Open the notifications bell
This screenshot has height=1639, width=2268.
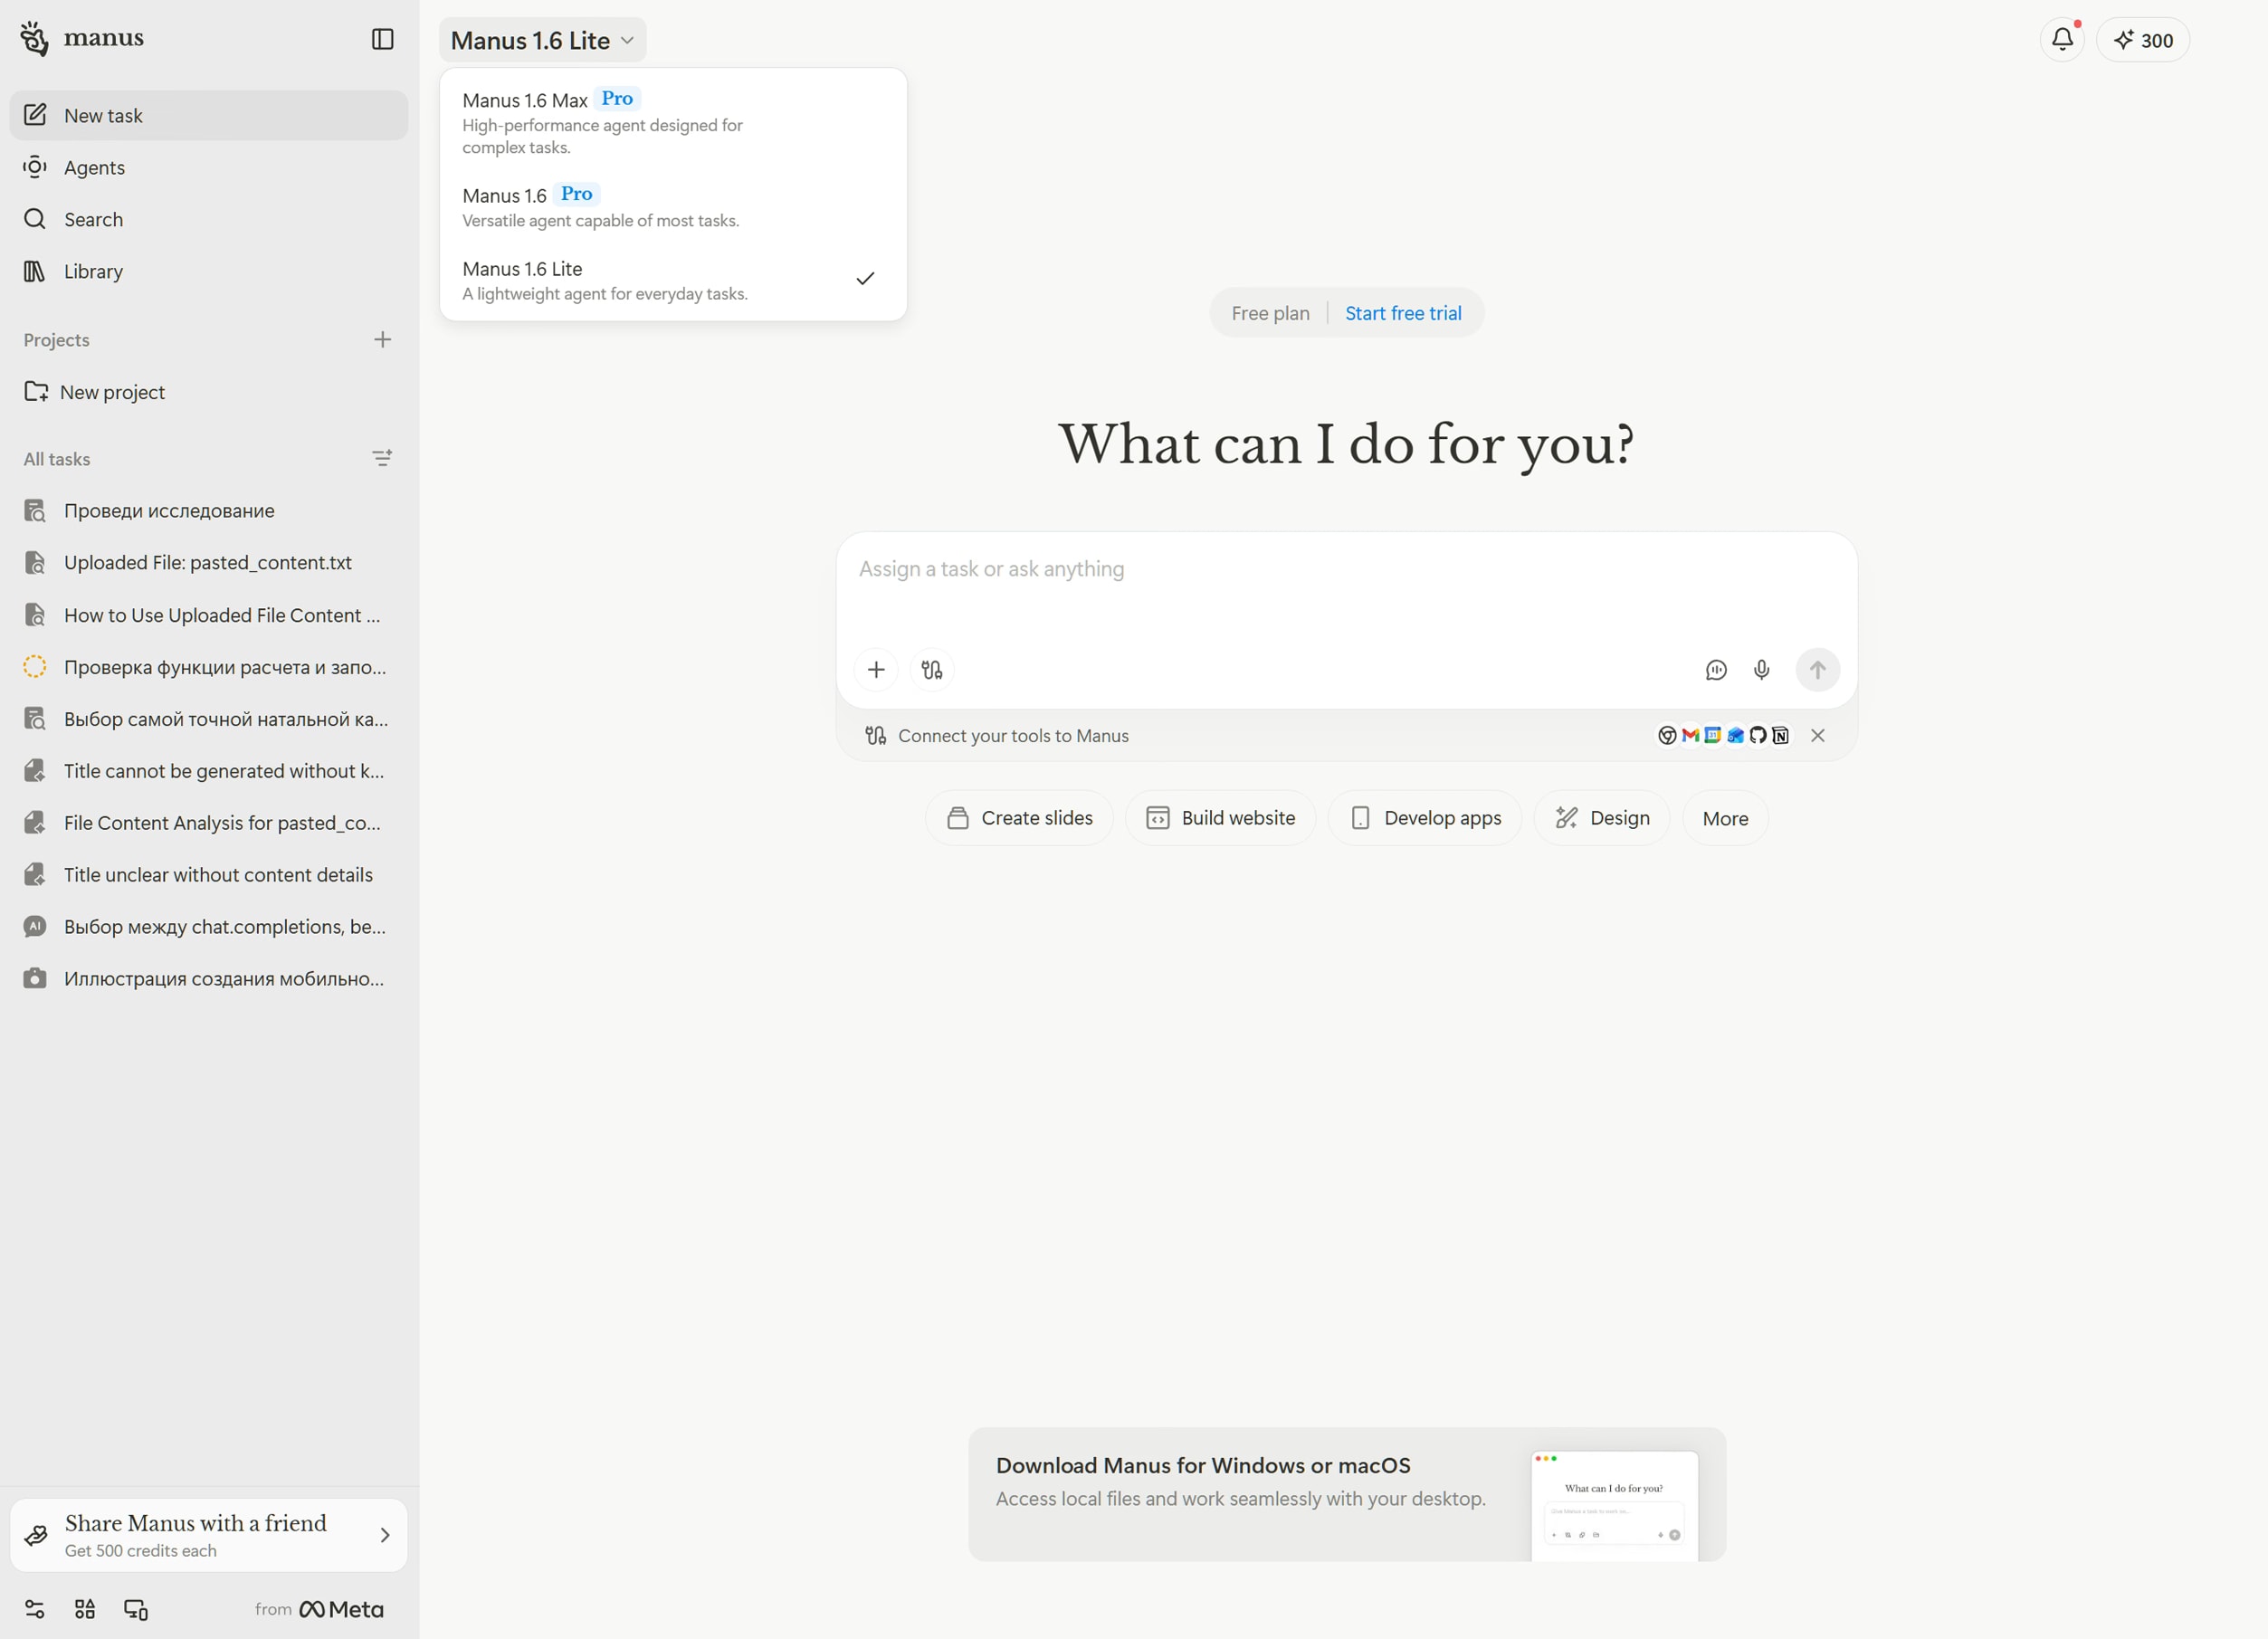point(2062,40)
